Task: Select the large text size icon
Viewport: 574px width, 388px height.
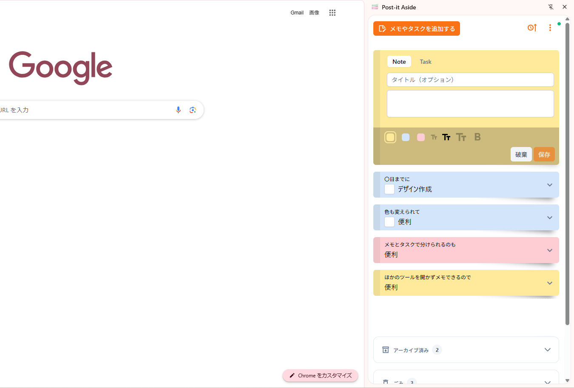Action: (461, 137)
